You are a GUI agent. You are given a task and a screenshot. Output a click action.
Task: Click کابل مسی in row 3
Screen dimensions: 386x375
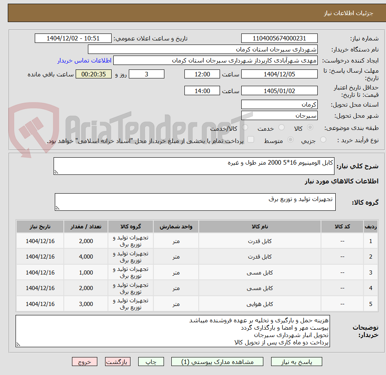tap(260, 272)
